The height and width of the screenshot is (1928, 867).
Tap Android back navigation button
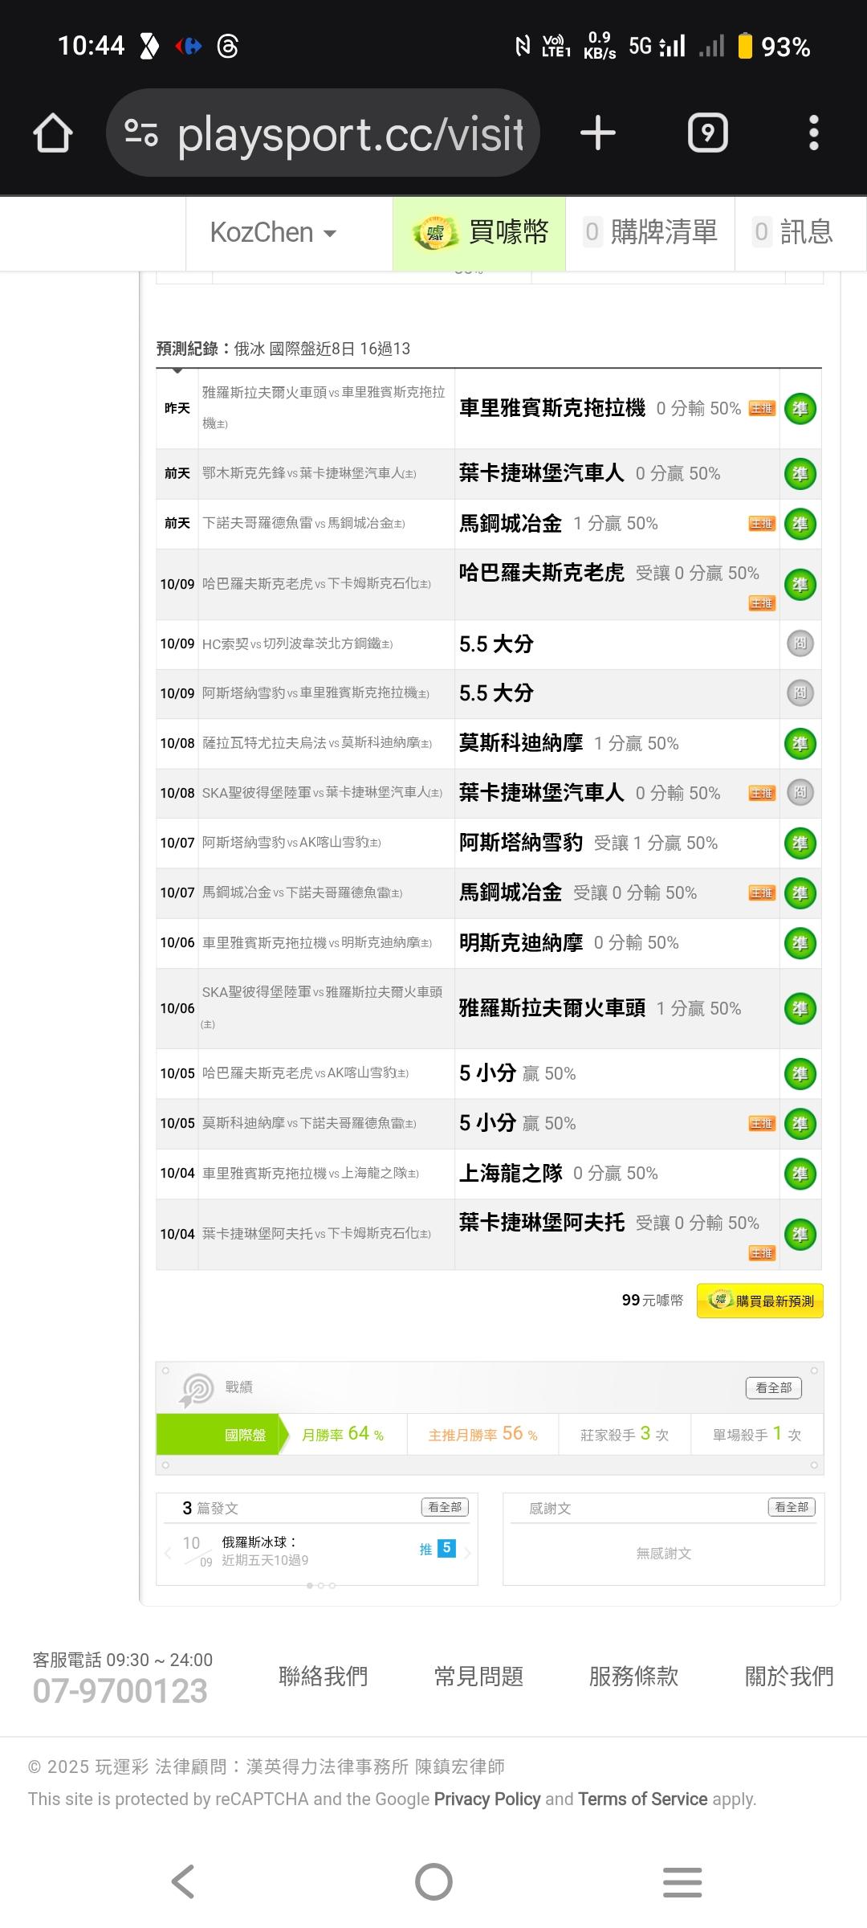click(183, 1881)
